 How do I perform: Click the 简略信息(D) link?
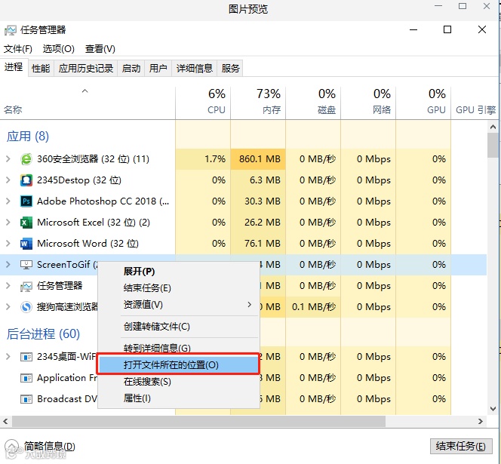tap(50, 446)
